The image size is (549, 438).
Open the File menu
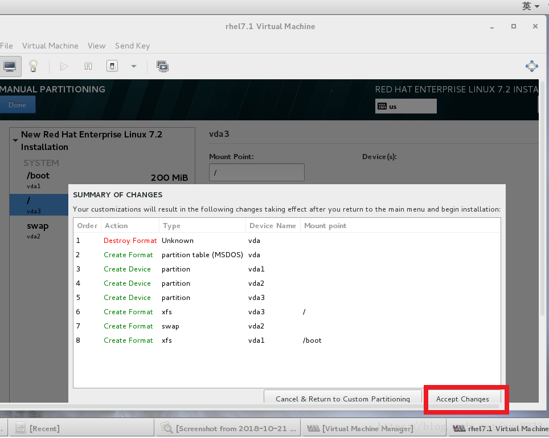point(6,46)
